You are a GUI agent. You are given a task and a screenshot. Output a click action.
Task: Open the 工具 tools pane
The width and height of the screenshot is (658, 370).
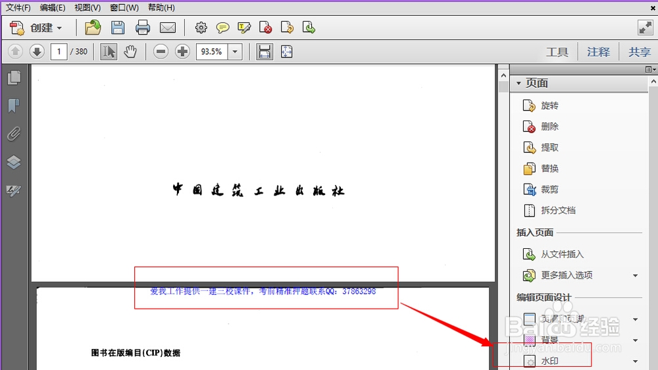tap(557, 52)
